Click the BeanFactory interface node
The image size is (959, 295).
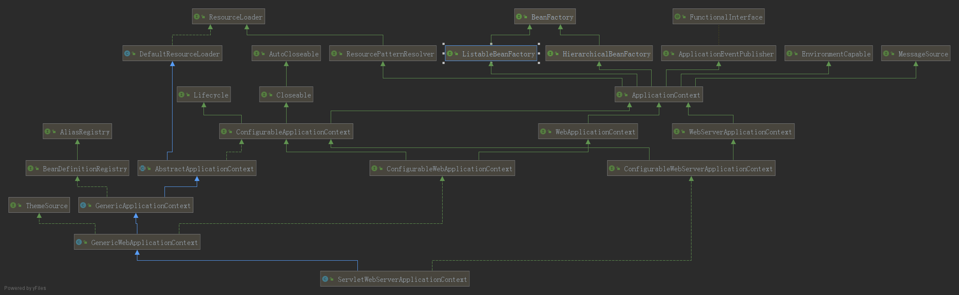tap(545, 17)
